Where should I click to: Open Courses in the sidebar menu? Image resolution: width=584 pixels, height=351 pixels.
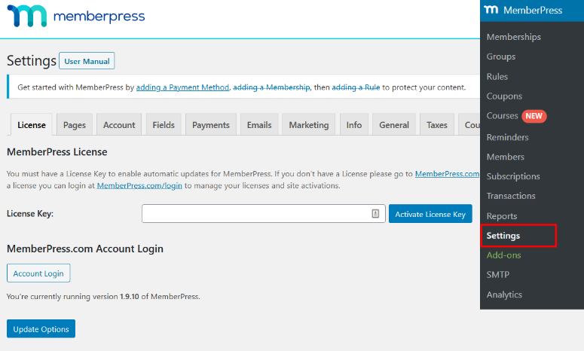point(502,116)
